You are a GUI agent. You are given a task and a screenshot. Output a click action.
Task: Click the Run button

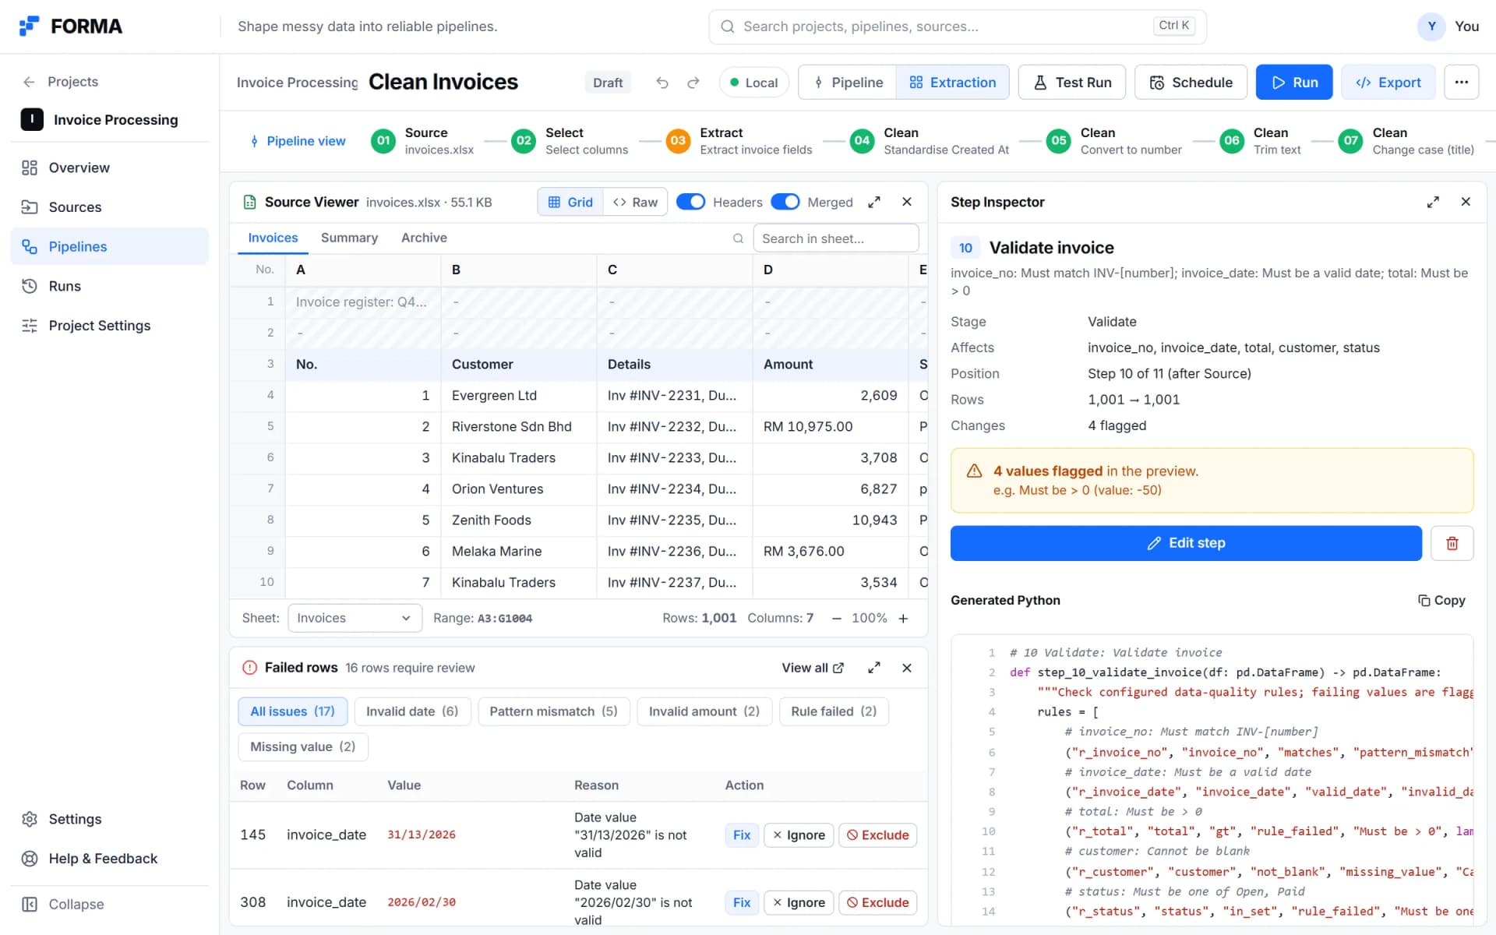1294,83
